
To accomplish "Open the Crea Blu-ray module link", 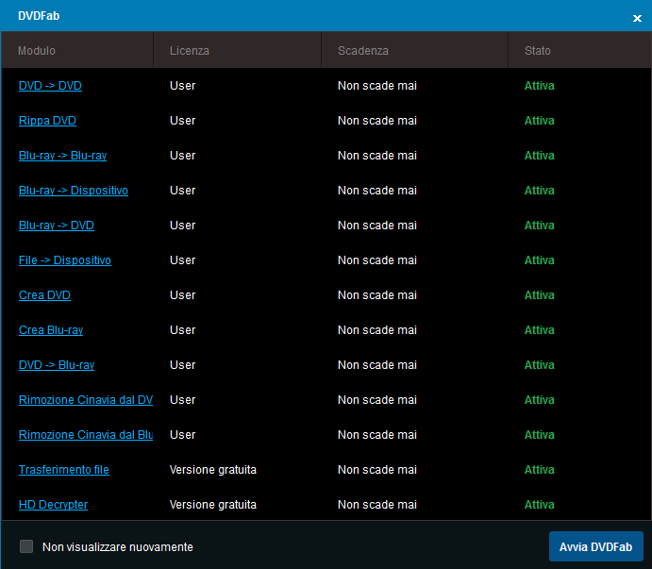I will (x=51, y=330).
